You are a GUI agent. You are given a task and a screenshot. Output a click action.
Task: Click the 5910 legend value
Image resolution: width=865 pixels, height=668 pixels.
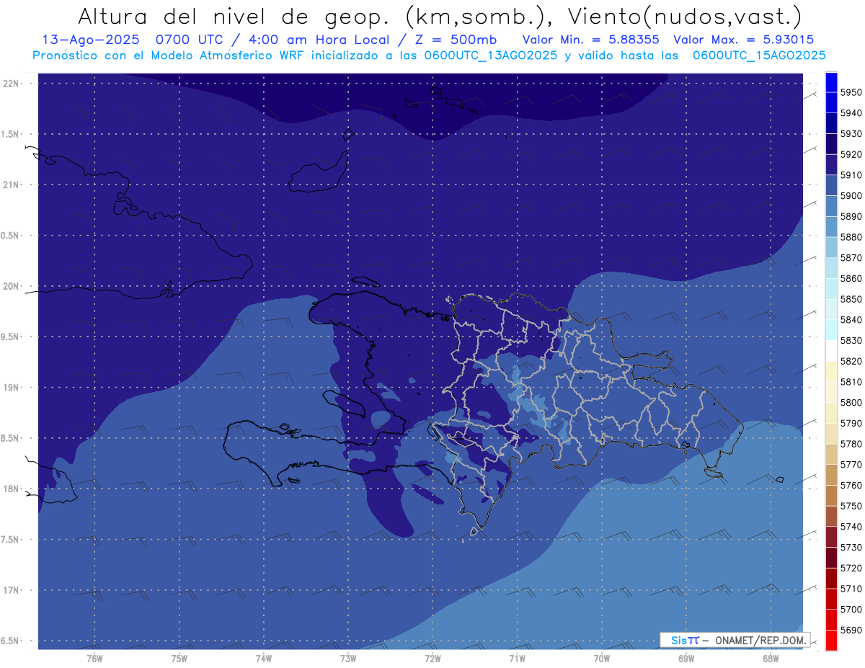pyautogui.click(x=851, y=175)
